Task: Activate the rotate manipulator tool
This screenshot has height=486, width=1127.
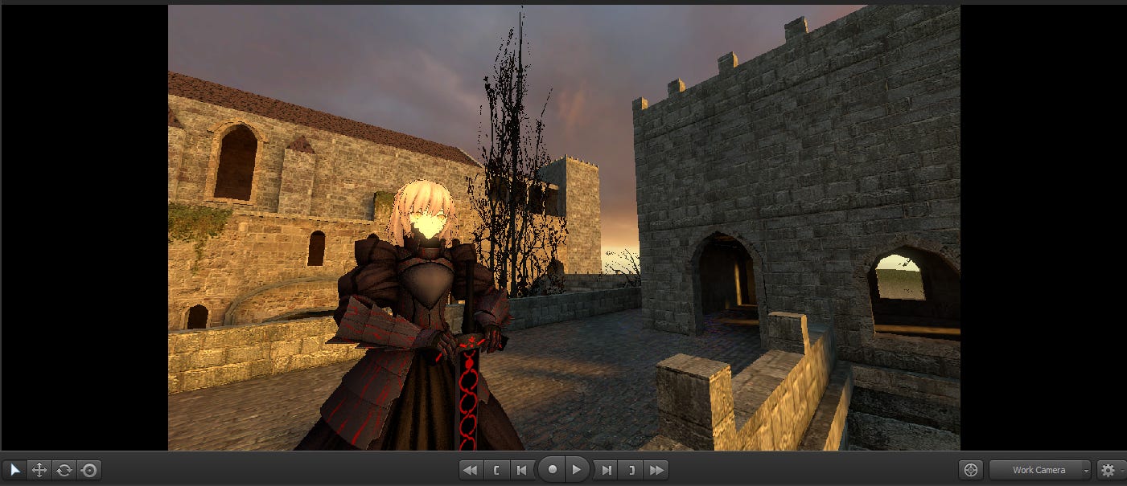Action: click(64, 470)
